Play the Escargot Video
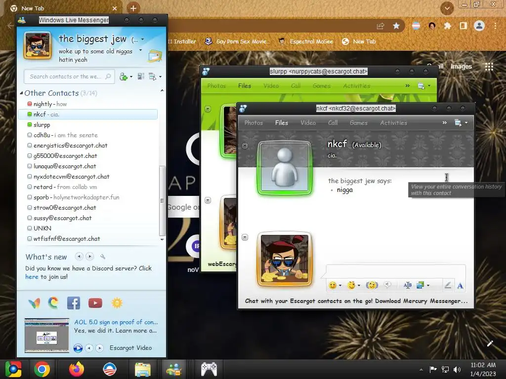Viewport: 506px width, 379px height. (78, 348)
